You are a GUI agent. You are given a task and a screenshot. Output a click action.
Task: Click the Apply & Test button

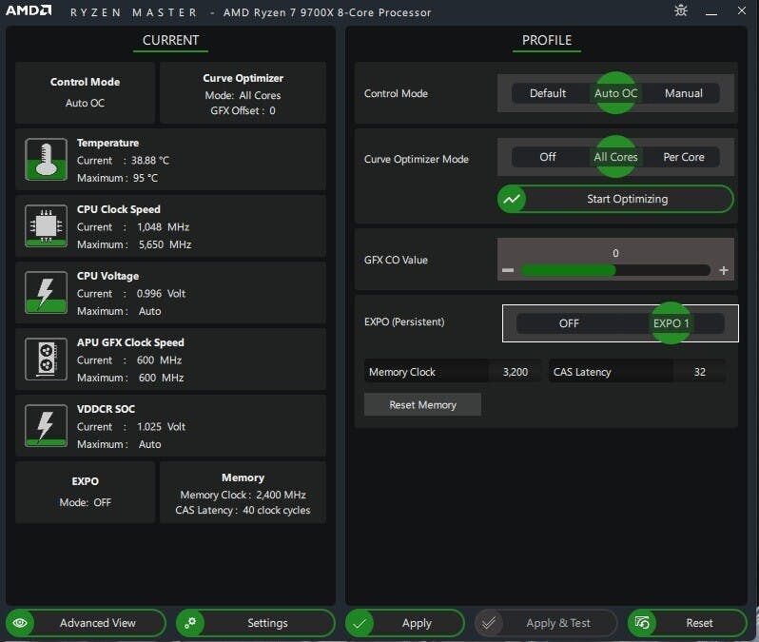tap(546, 623)
